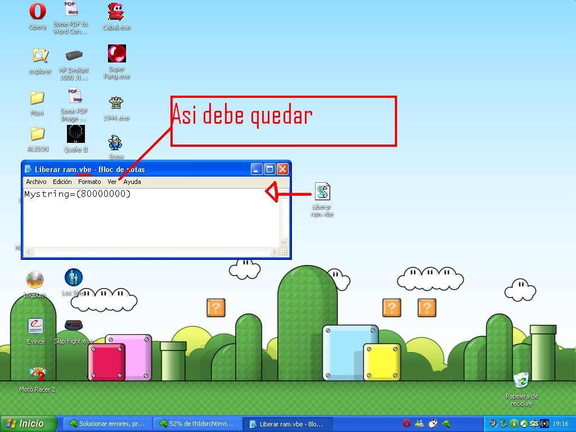Open the Edición menu in Notepad
The height and width of the screenshot is (432, 576).
click(x=62, y=182)
